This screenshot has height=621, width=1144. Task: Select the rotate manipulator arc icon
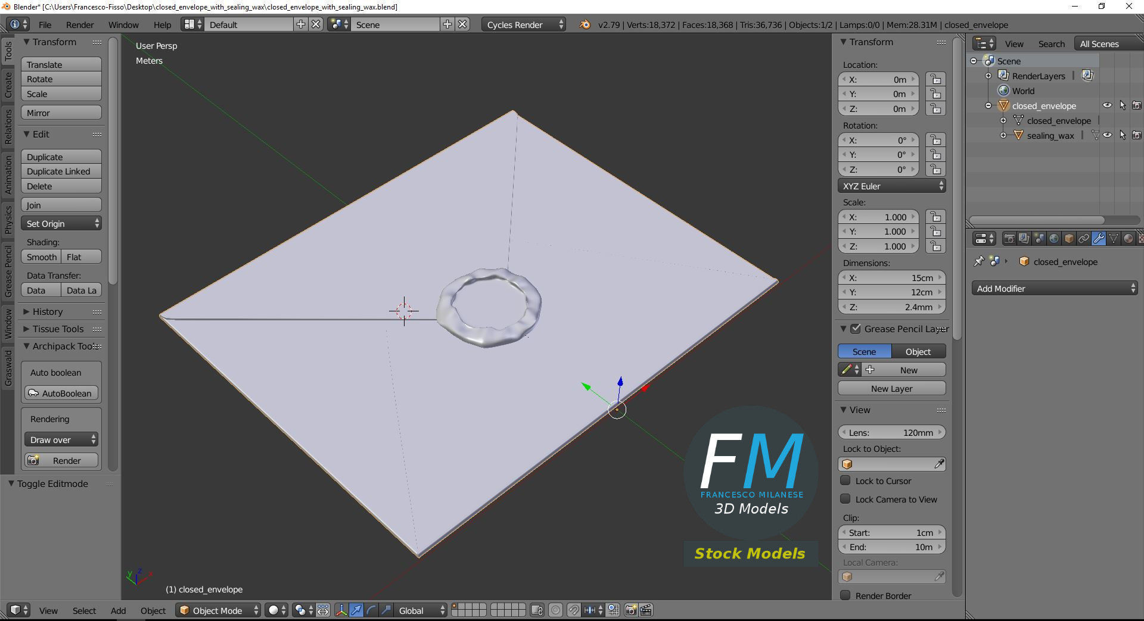pyautogui.click(x=371, y=610)
